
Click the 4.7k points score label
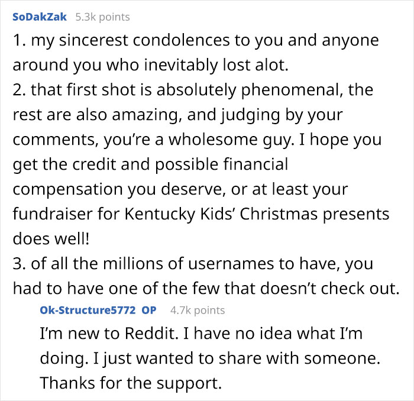click(197, 310)
